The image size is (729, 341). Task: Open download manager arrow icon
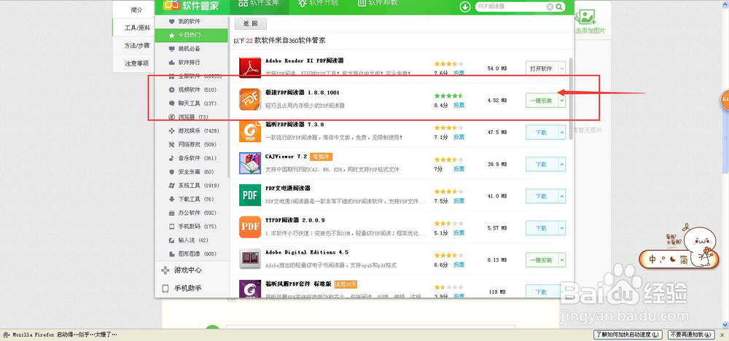click(465, 7)
